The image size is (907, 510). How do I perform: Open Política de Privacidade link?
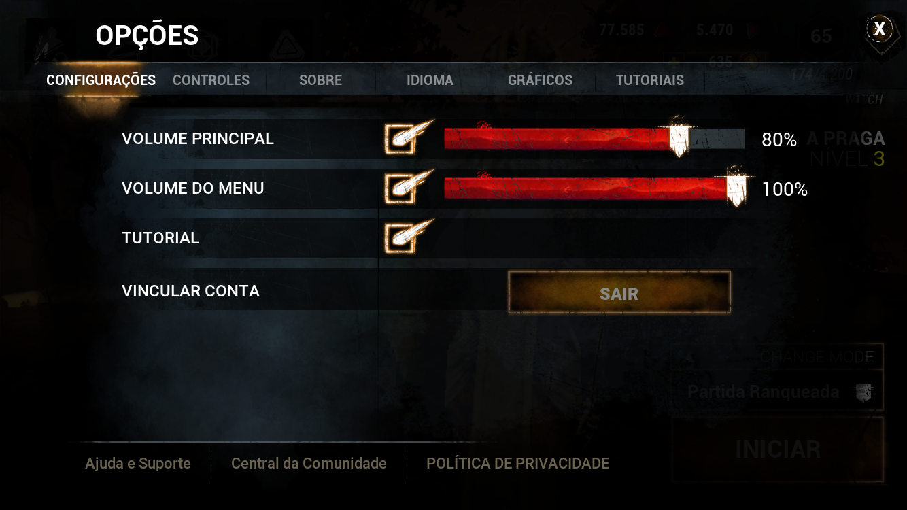click(x=517, y=464)
